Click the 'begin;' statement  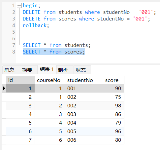click(x=31, y=6)
